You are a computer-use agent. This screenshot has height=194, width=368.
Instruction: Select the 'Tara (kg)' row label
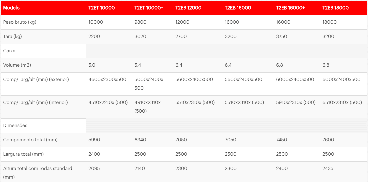tap(12, 36)
